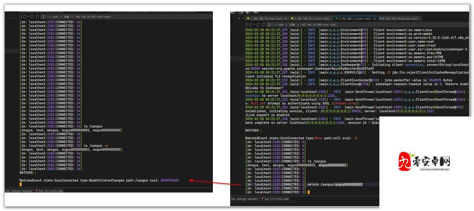
Task: Open the log chatgpt-wechaty tab in right window
Action: pos(245,199)
